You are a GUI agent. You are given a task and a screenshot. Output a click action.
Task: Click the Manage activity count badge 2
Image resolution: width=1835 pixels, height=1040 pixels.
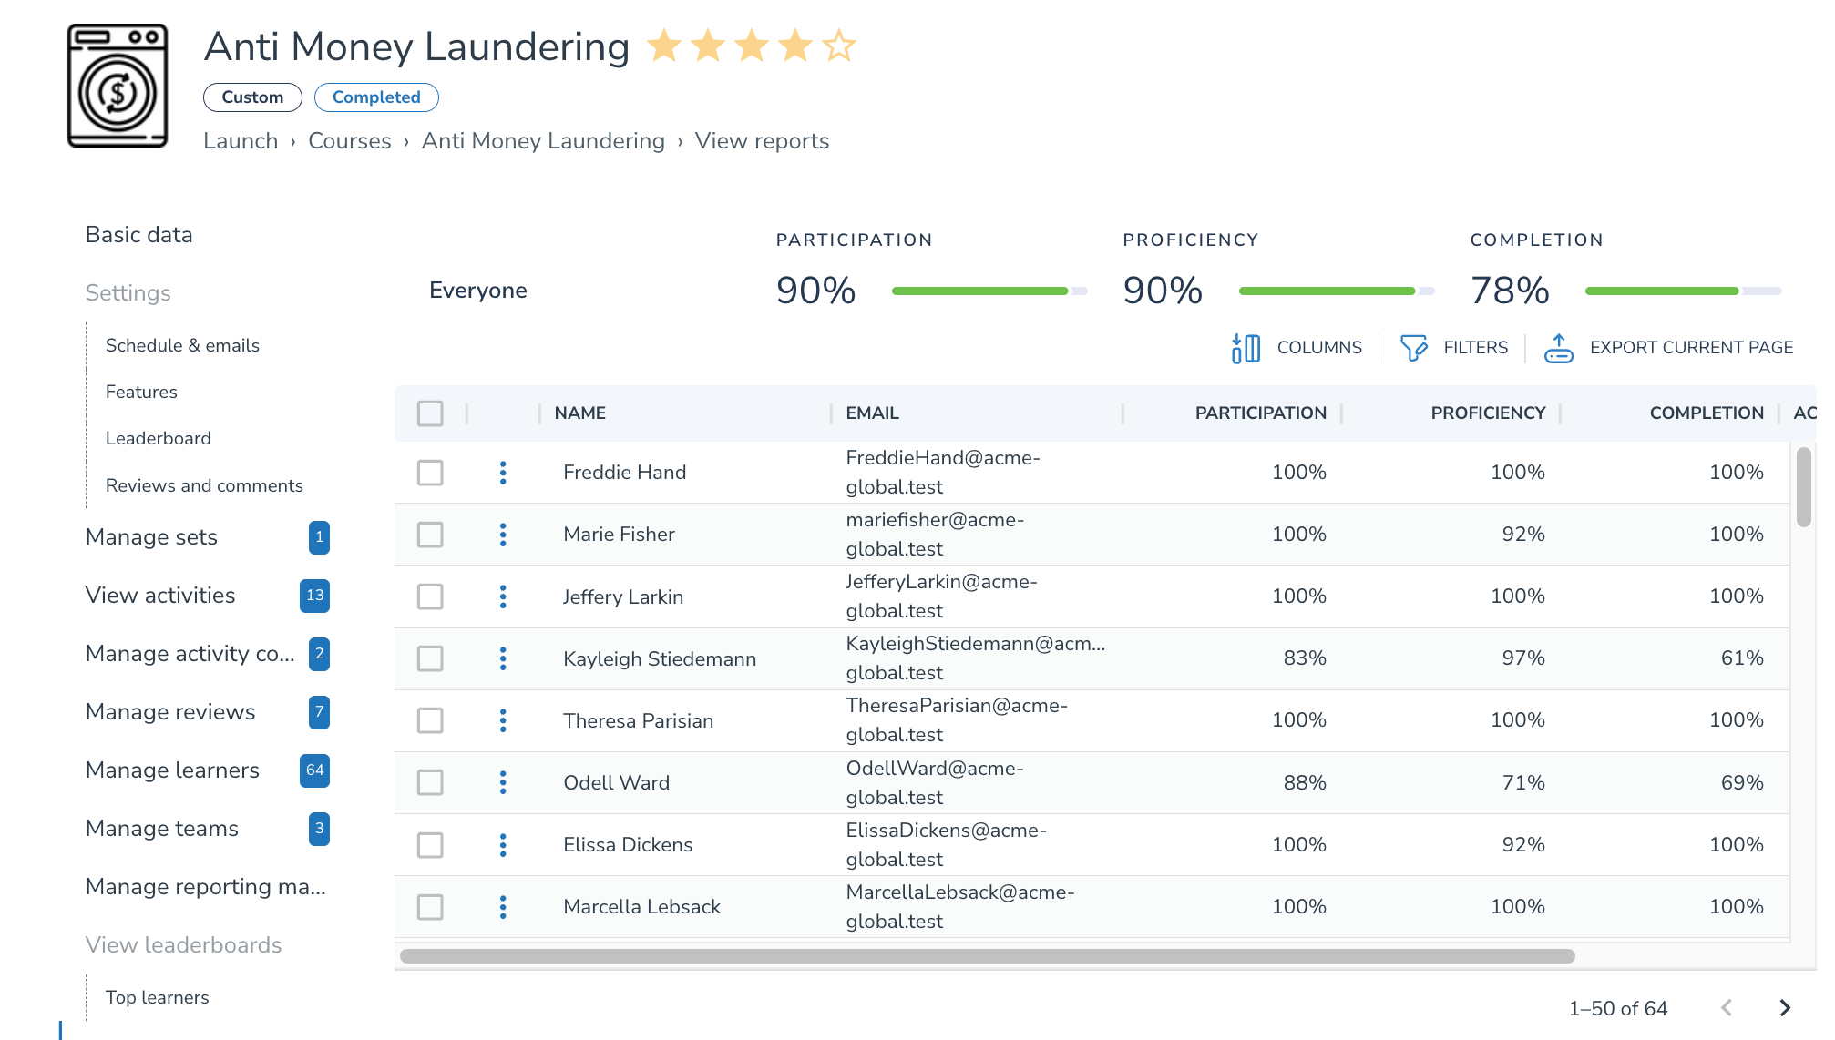click(x=319, y=654)
